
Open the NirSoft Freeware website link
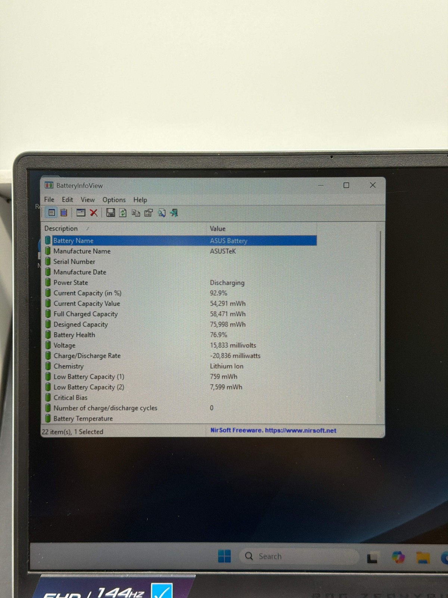(x=273, y=430)
